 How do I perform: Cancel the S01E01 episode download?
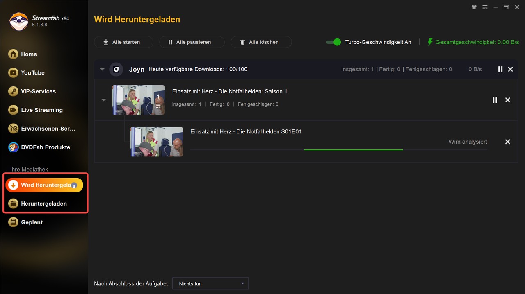point(508,142)
